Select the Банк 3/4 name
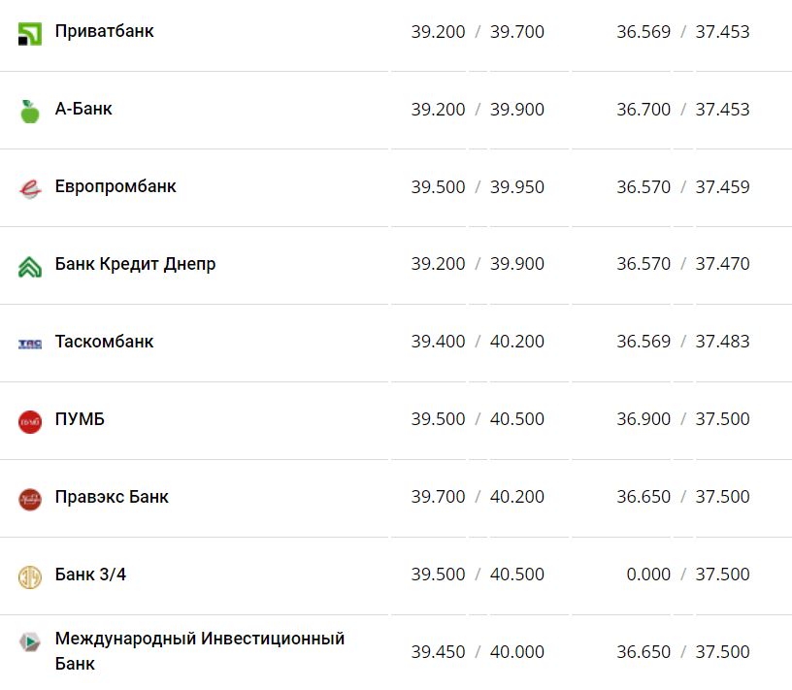The image size is (792, 690). click(x=90, y=575)
